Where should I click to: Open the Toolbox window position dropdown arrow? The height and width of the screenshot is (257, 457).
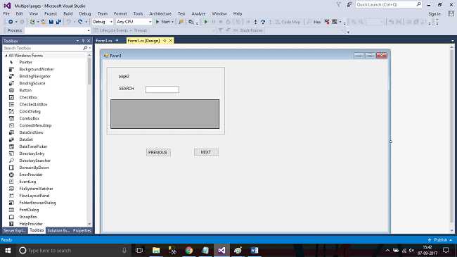click(77, 41)
